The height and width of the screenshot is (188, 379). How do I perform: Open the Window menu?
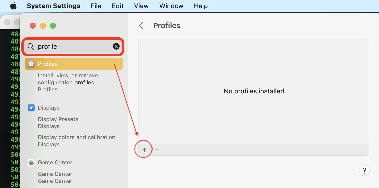pos(171,6)
